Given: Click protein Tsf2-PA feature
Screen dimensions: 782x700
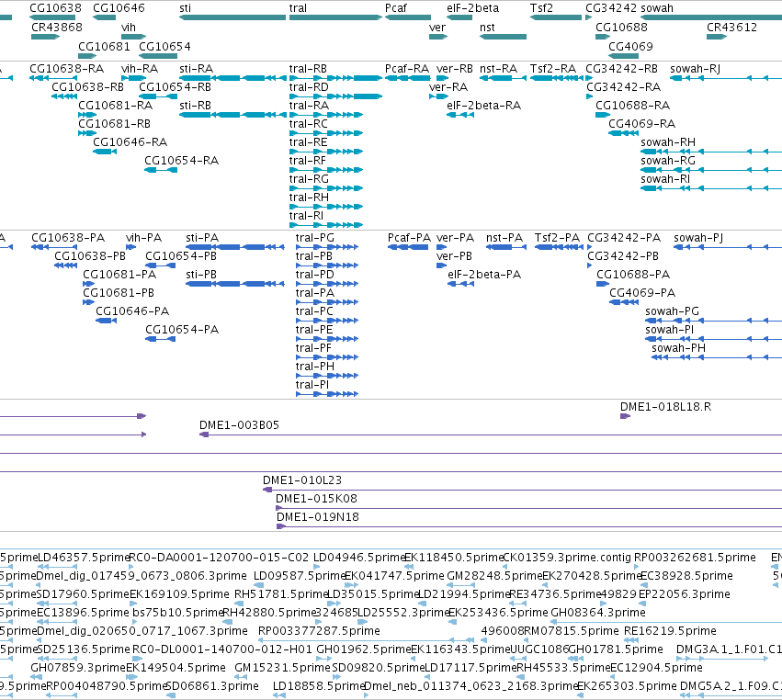Looking at the screenshot, I should pos(559,247).
